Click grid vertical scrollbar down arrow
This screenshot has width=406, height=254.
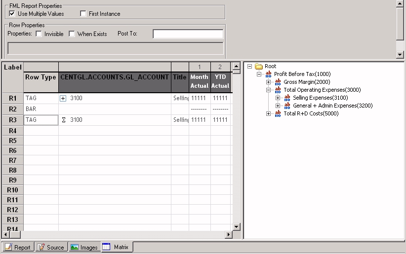[236, 227]
